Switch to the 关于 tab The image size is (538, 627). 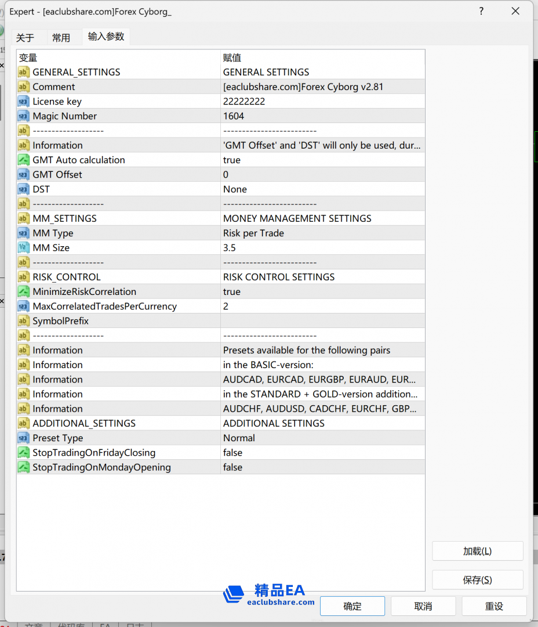point(25,38)
